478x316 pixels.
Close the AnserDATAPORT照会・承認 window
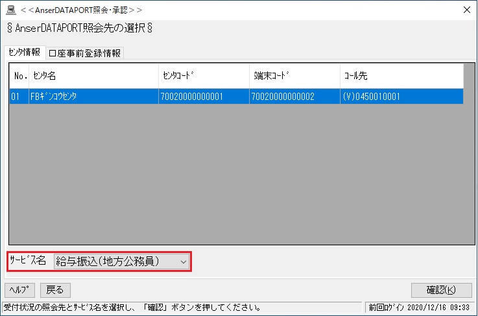click(467, 10)
